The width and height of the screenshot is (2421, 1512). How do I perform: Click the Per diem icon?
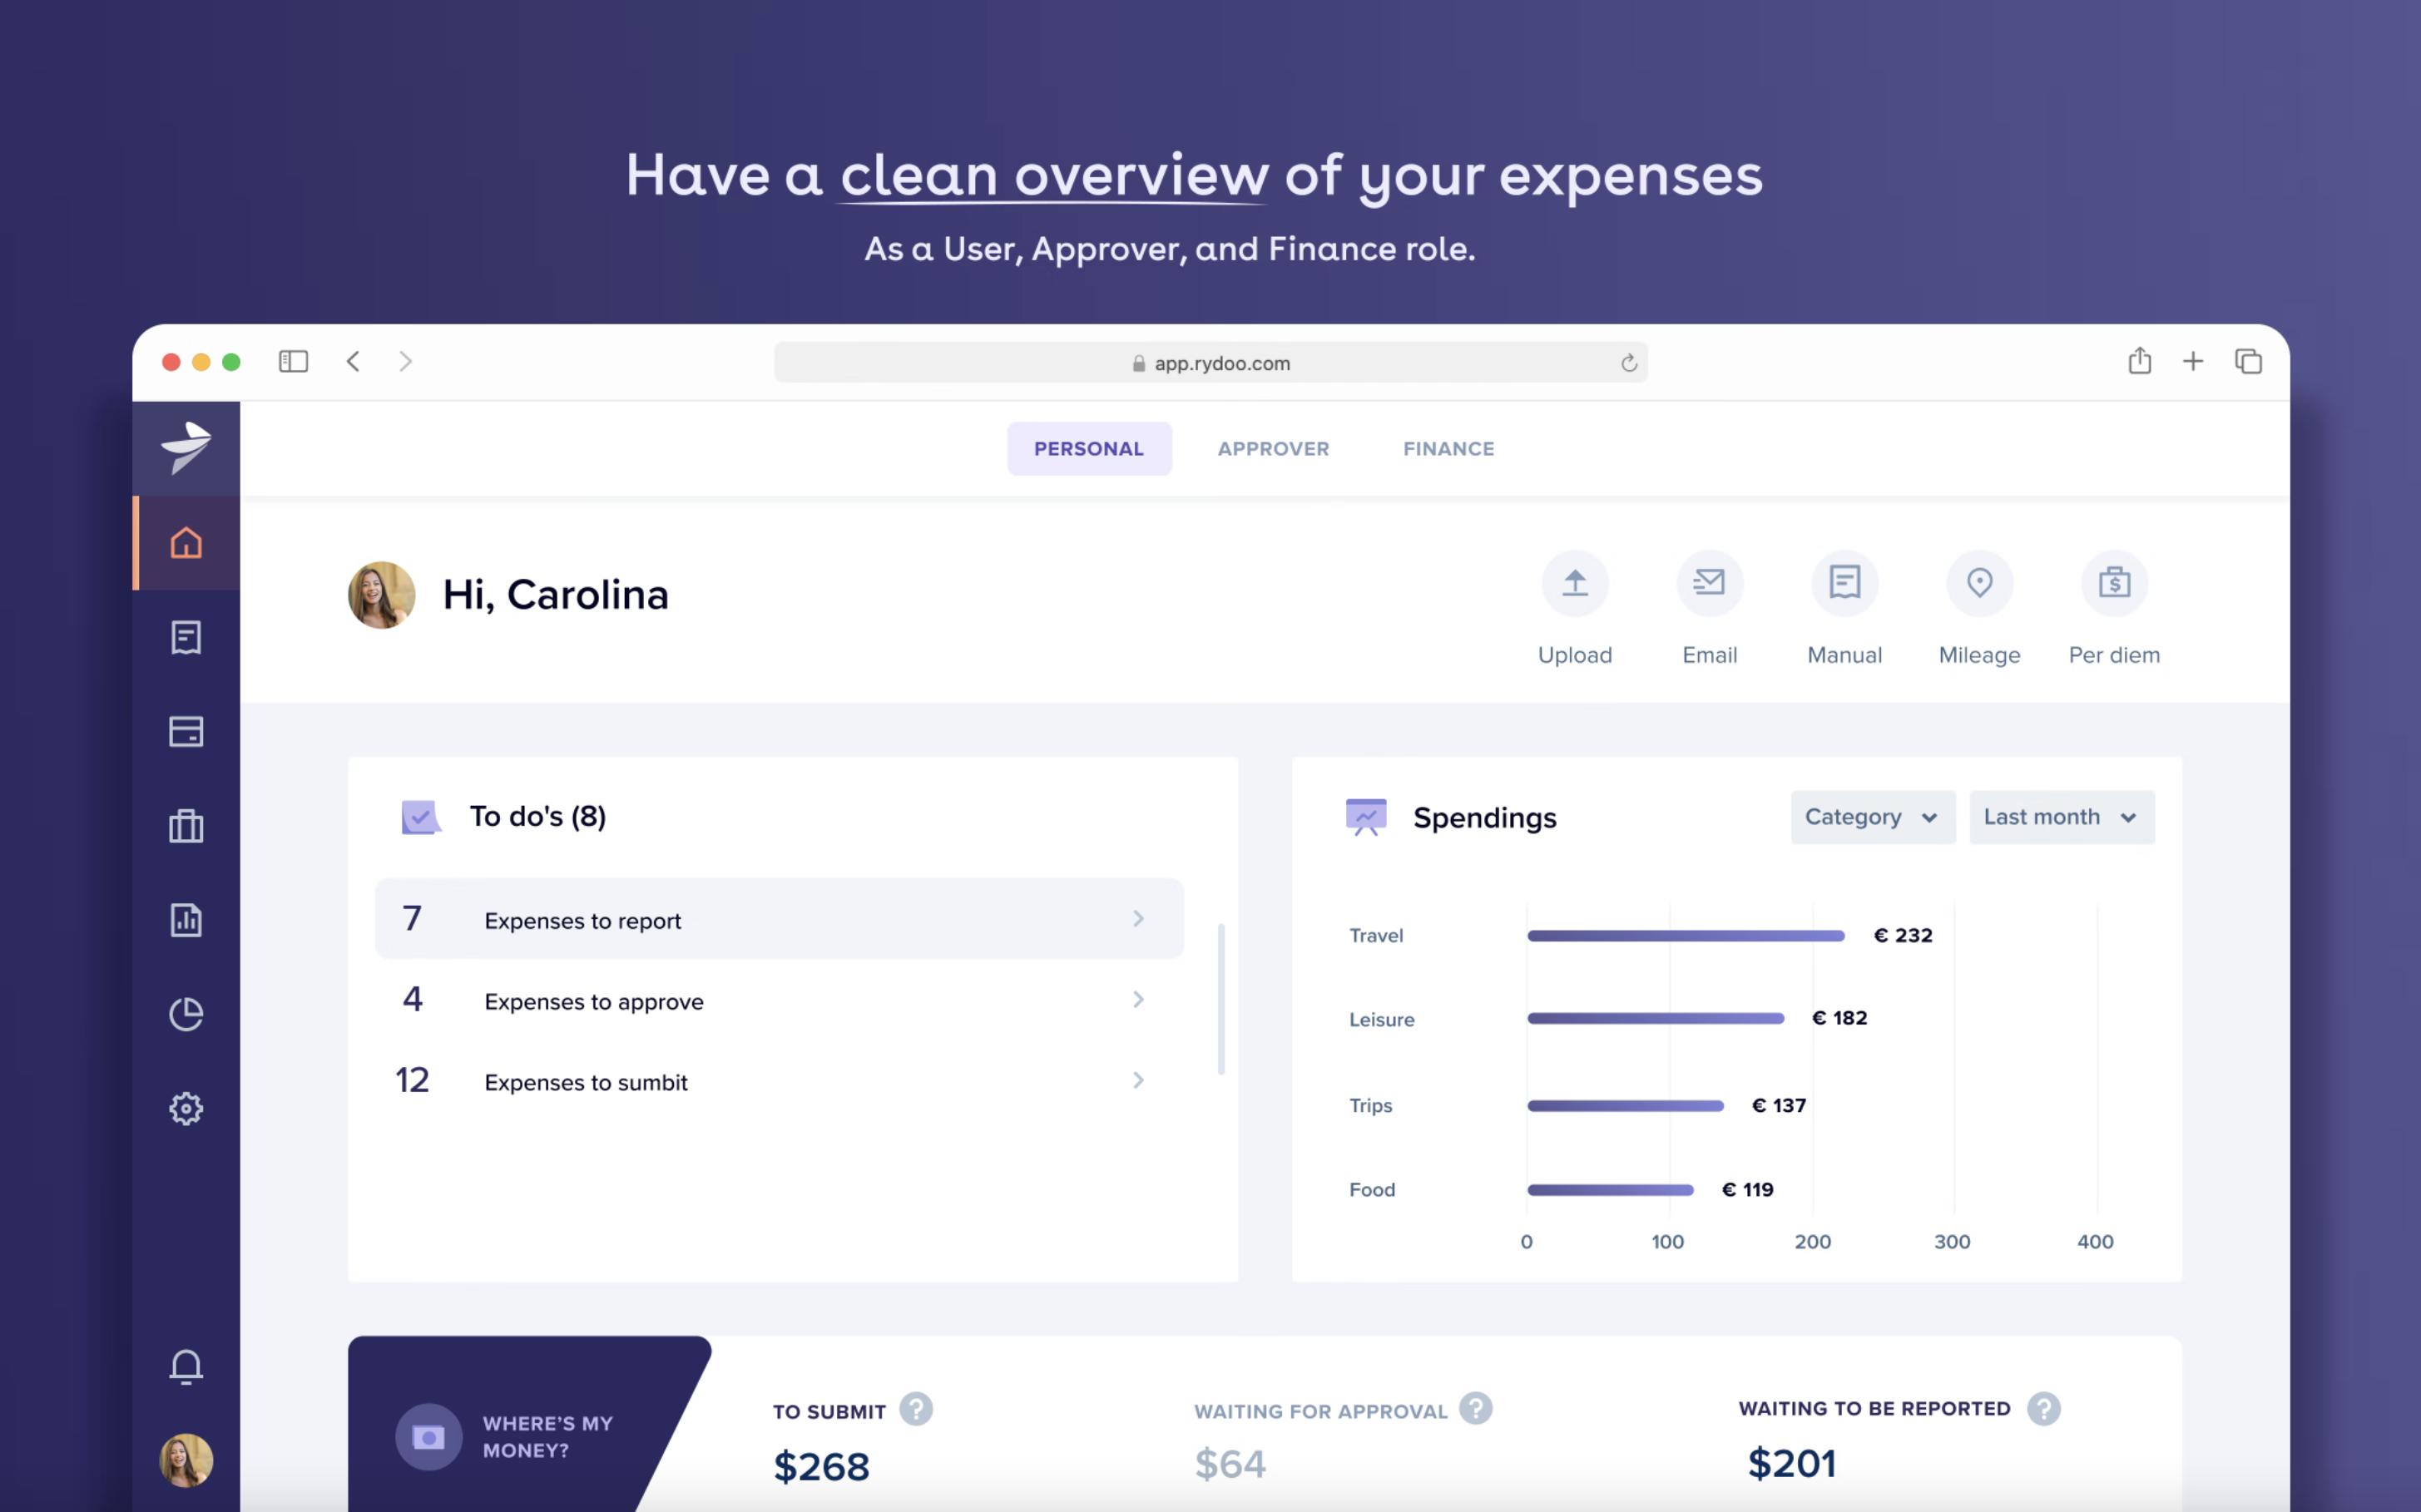(2113, 583)
